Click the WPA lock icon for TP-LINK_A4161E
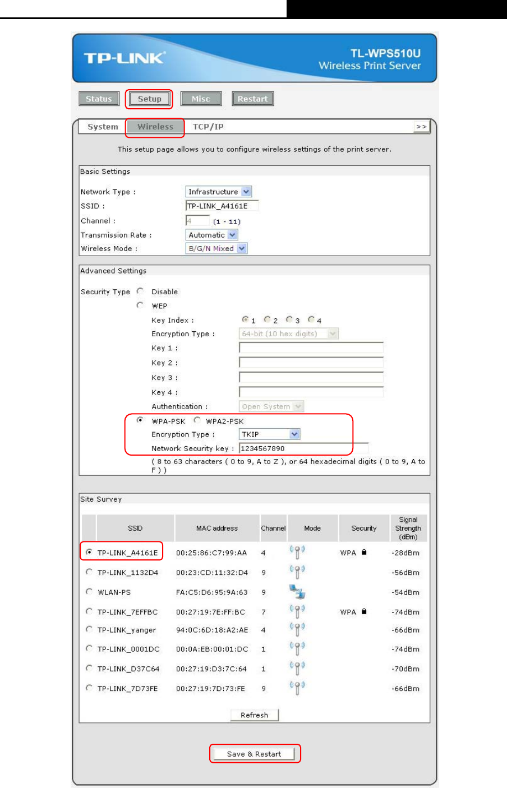 (x=364, y=552)
